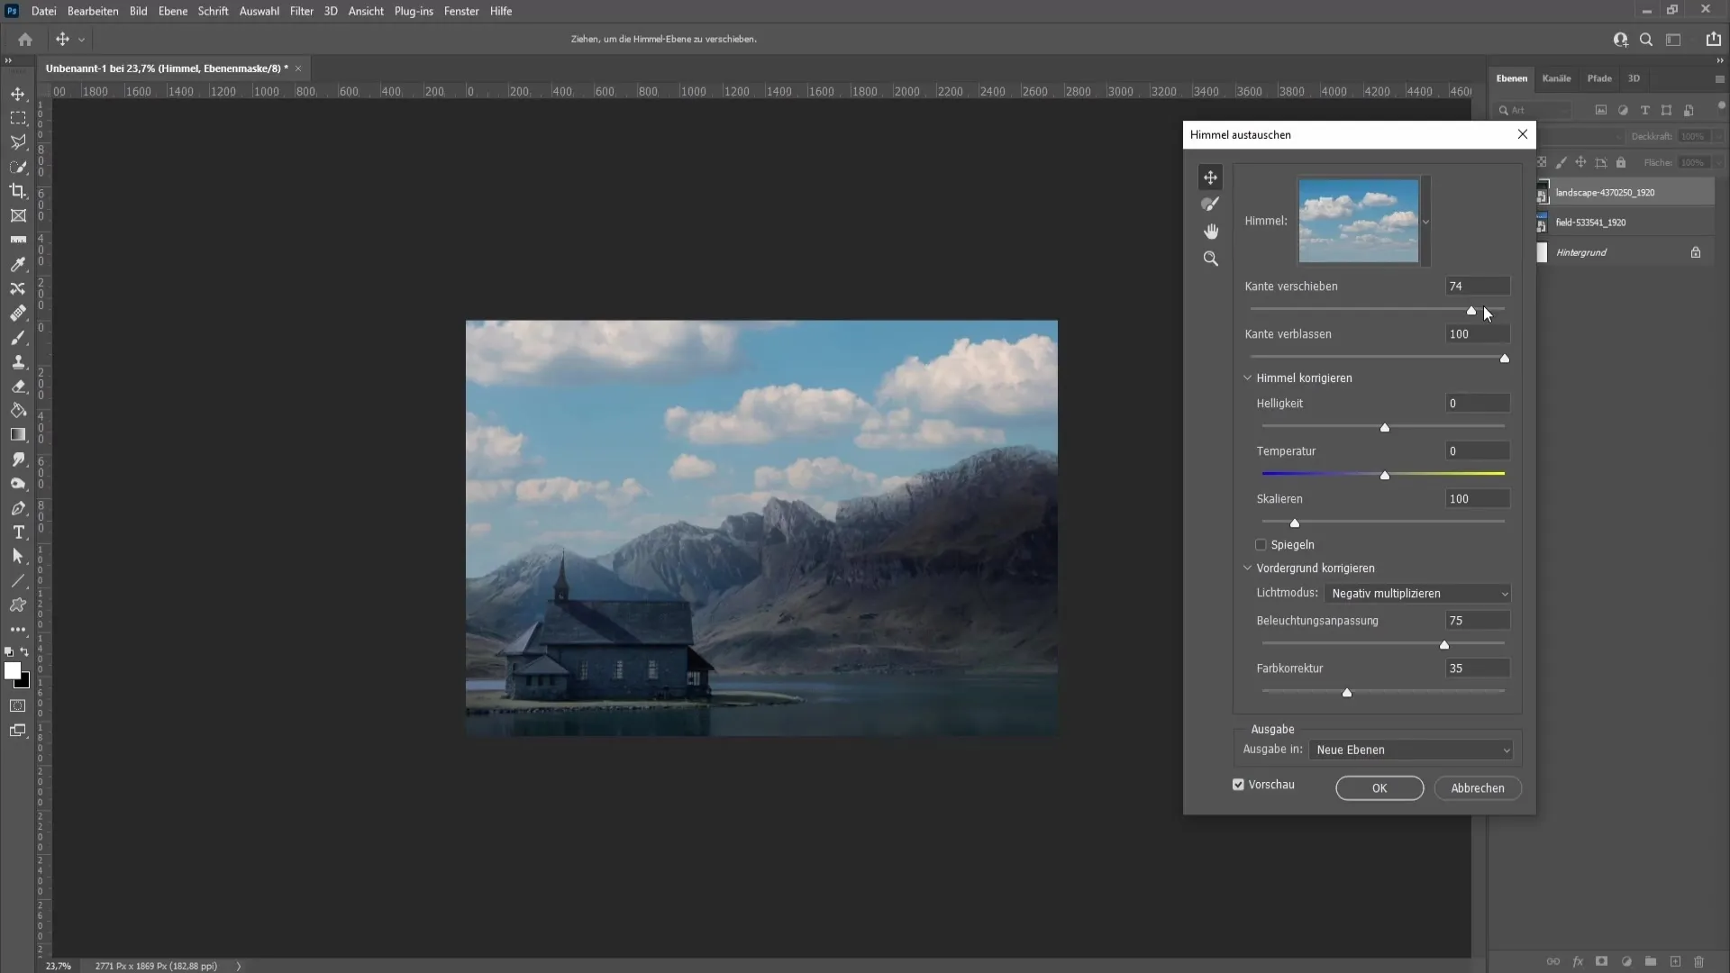Select the Eraser tool
The image size is (1730, 973).
18,386
